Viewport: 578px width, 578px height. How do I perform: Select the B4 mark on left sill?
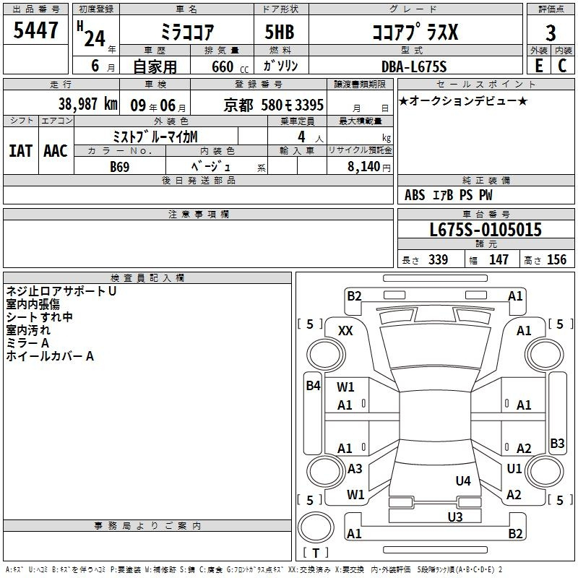coord(313,386)
